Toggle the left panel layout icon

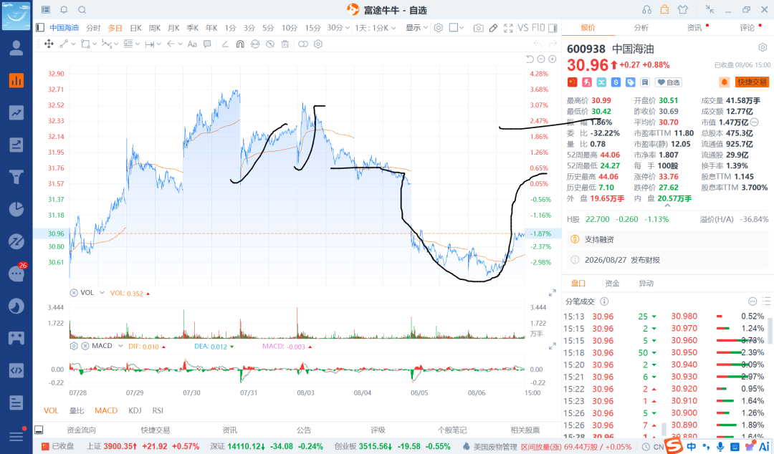tap(40, 28)
